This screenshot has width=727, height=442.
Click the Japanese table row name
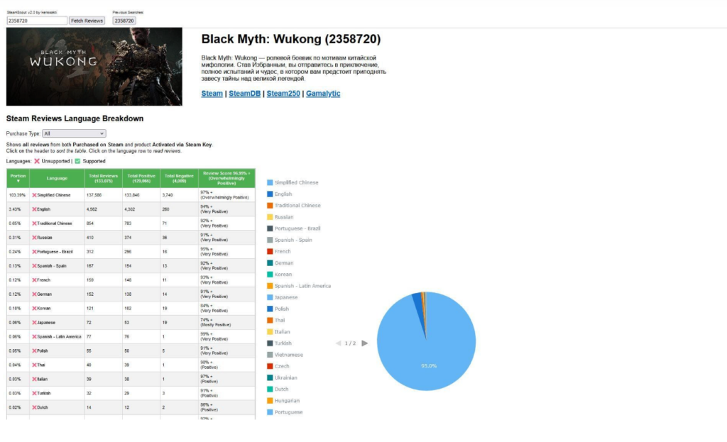pyautogui.click(x=46, y=323)
